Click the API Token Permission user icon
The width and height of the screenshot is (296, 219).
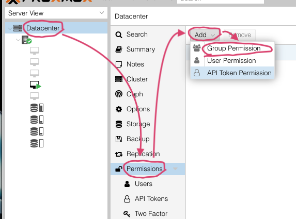[197, 73]
